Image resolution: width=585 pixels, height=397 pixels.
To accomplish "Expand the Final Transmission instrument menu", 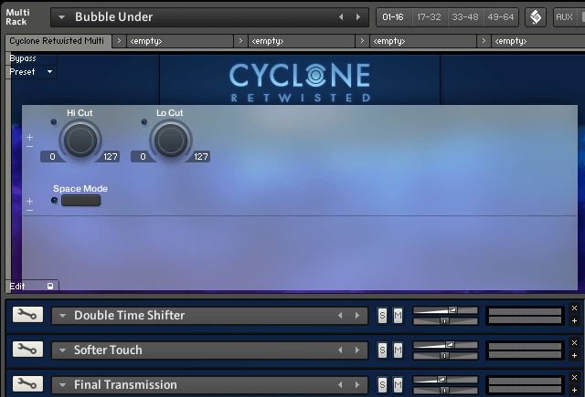I will coord(62,385).
